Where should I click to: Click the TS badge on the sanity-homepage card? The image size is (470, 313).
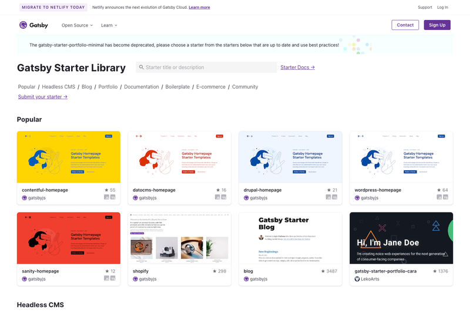coord(113,278)
